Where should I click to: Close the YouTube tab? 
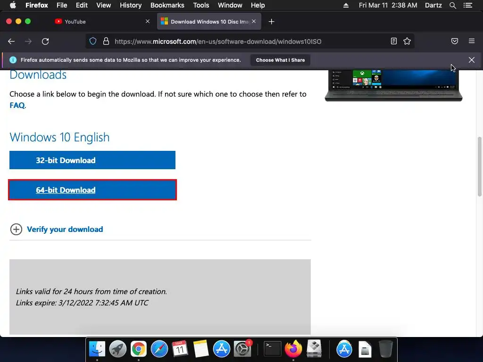[x=148, y=22]
